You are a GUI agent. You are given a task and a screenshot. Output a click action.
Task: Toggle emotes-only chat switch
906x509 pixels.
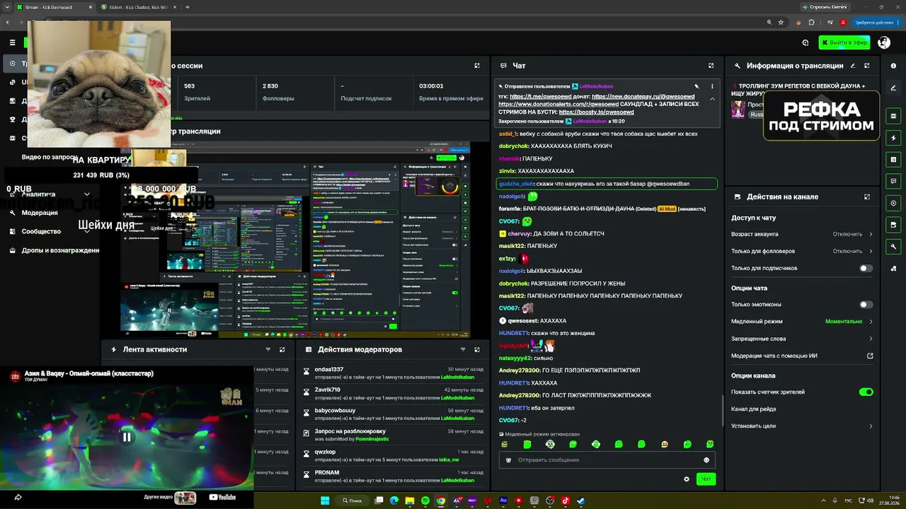pos(866,305)
